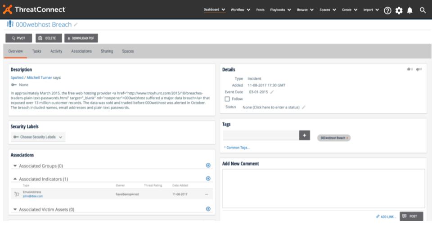Expand Associated Groups (0) section
The image size is (432, 243).
tap(15, 166)
